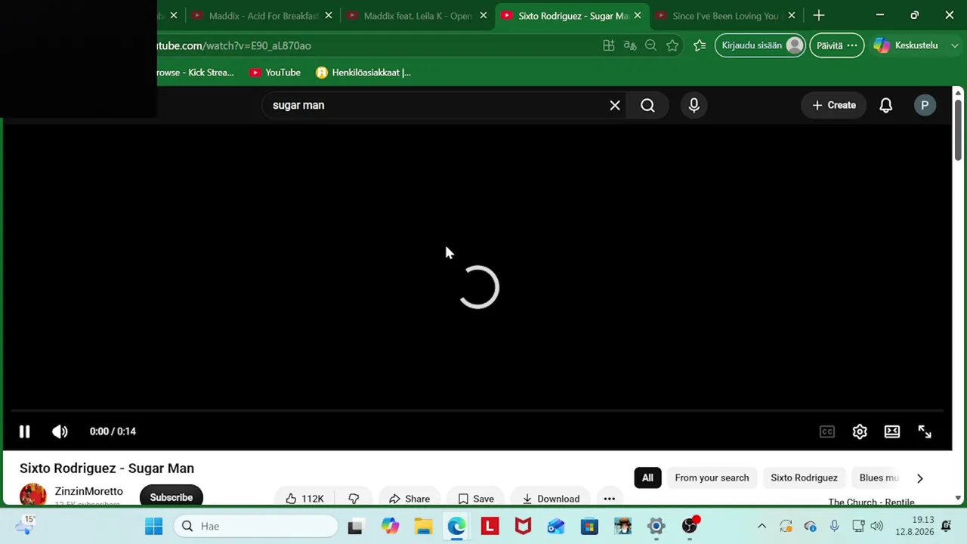Image resolution: width=967 pixels, height=544 pixels.
Task: Open the Create menu
Action: coord(834,105)
